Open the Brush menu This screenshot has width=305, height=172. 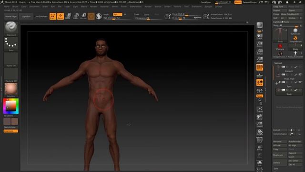[x=15, y=6]
